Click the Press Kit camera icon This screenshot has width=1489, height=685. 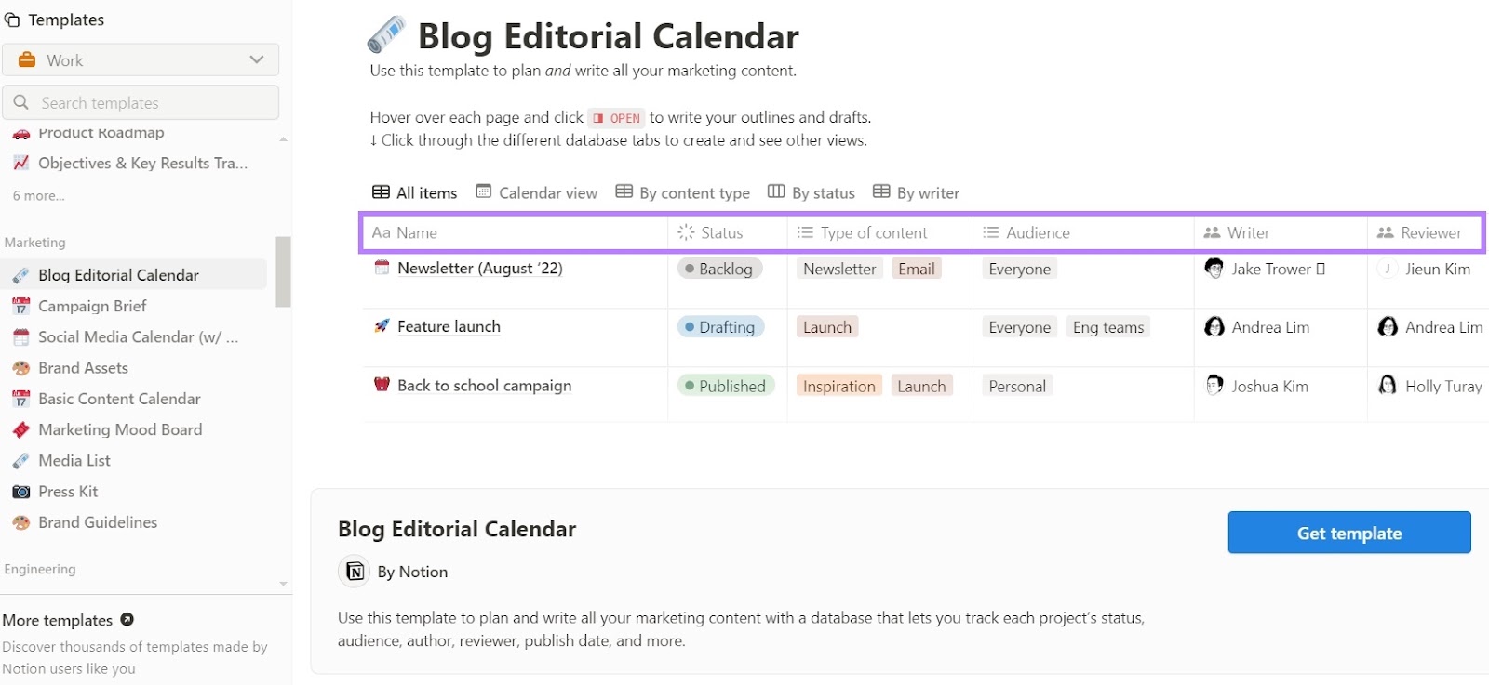(20, 492)
